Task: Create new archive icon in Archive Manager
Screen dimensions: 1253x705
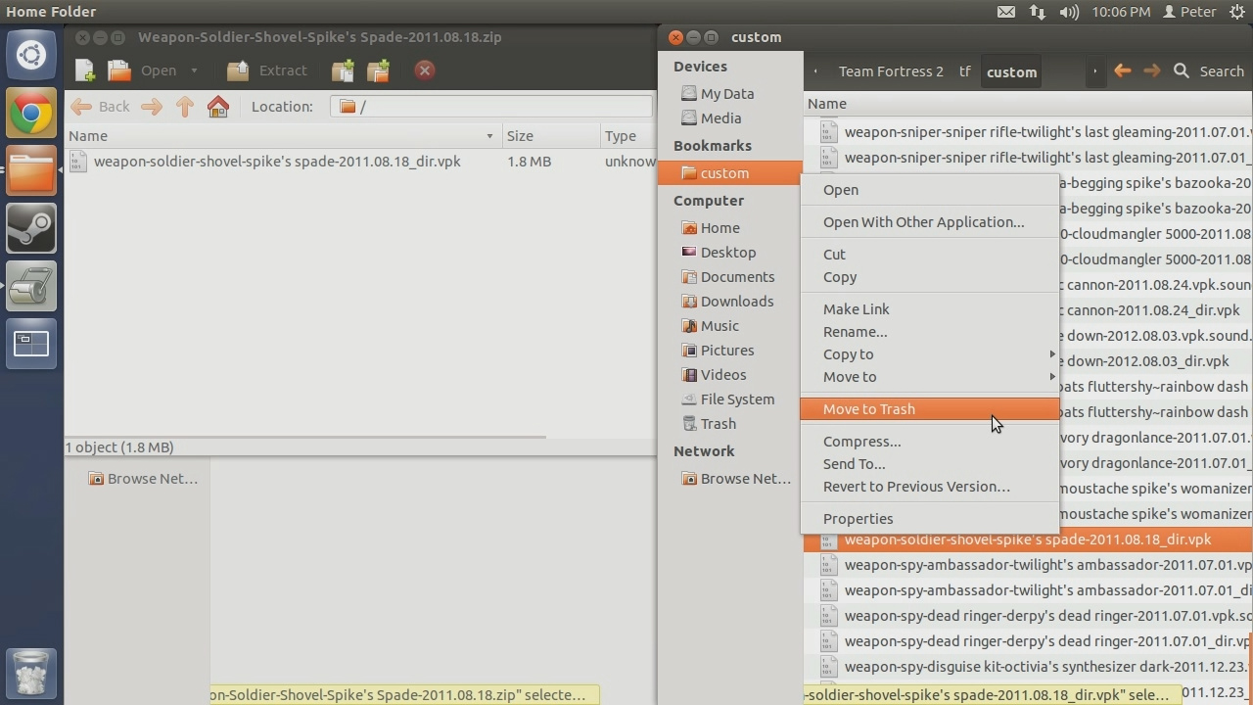Action: (x=85, y=70)
